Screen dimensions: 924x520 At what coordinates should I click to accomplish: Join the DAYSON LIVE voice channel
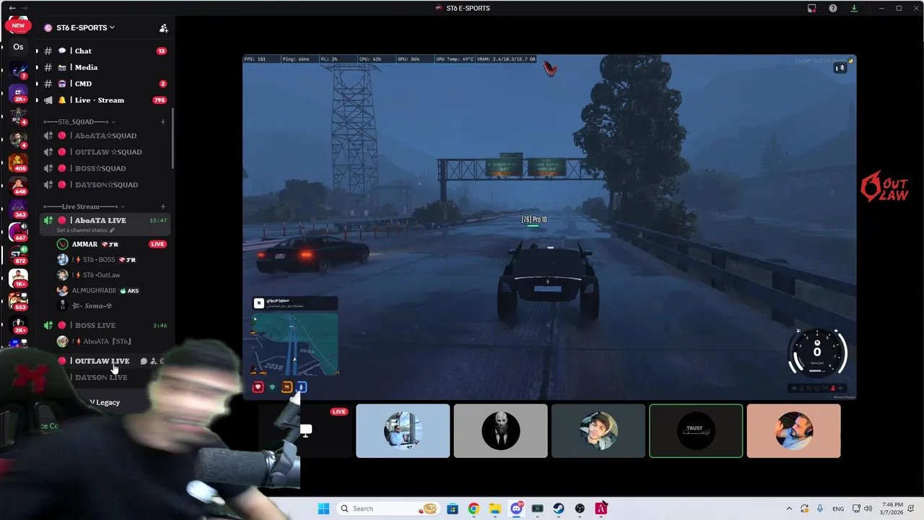click(101, 378)
